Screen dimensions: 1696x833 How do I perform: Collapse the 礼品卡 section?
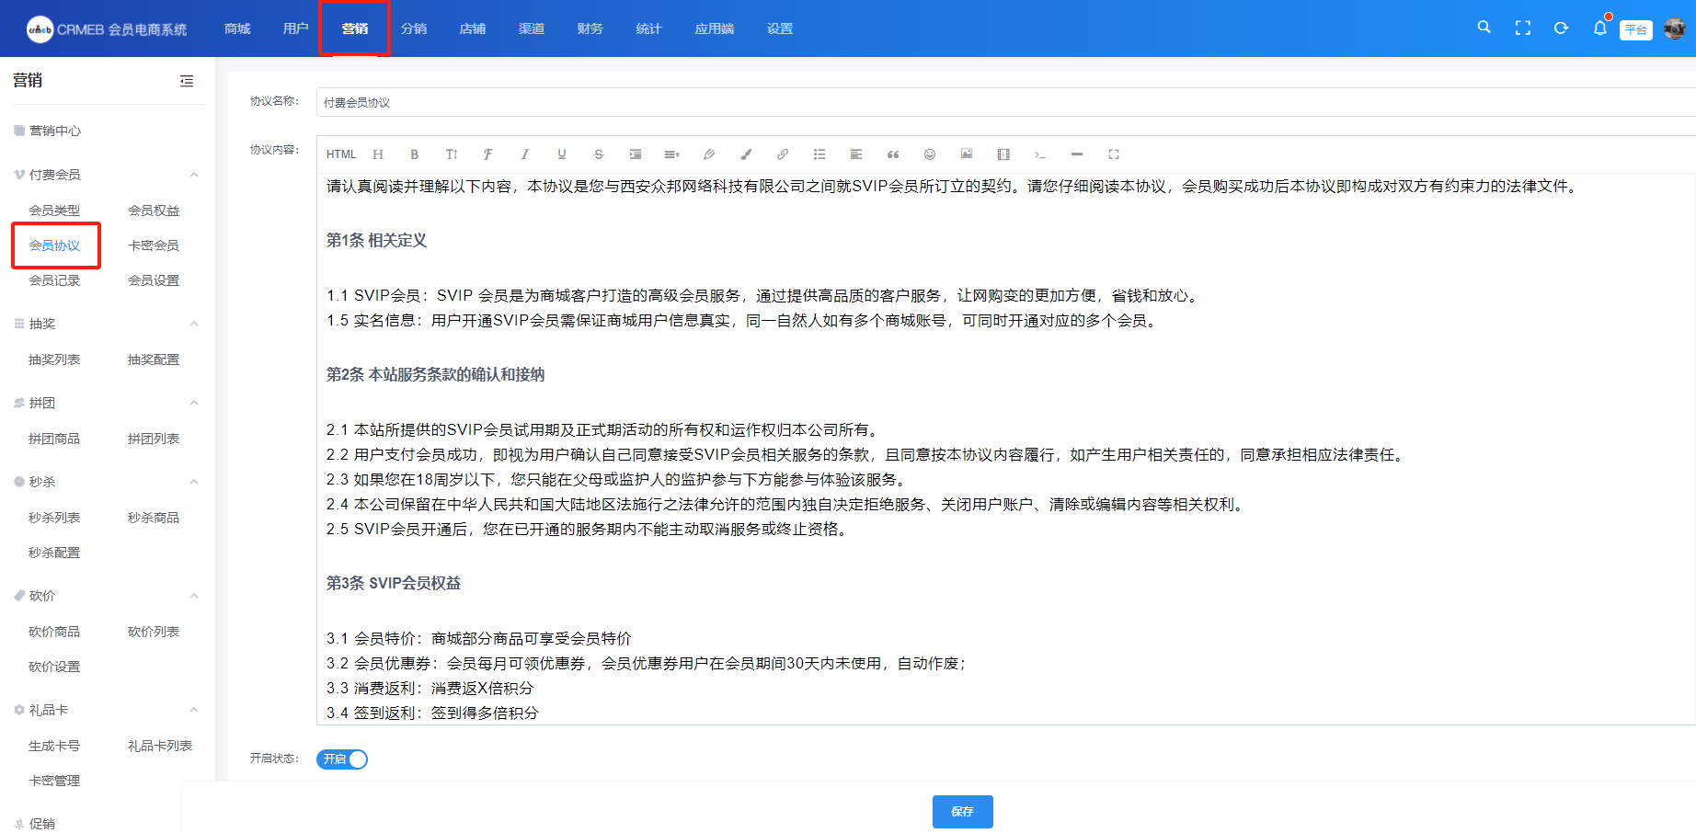coord(194,710)
